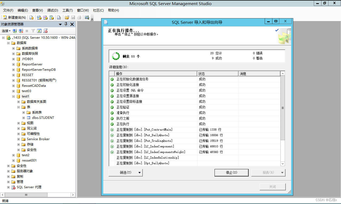Expand the SQL Server 代理 node
This screenshot has height=204, width=341.
tap(8, 187)
